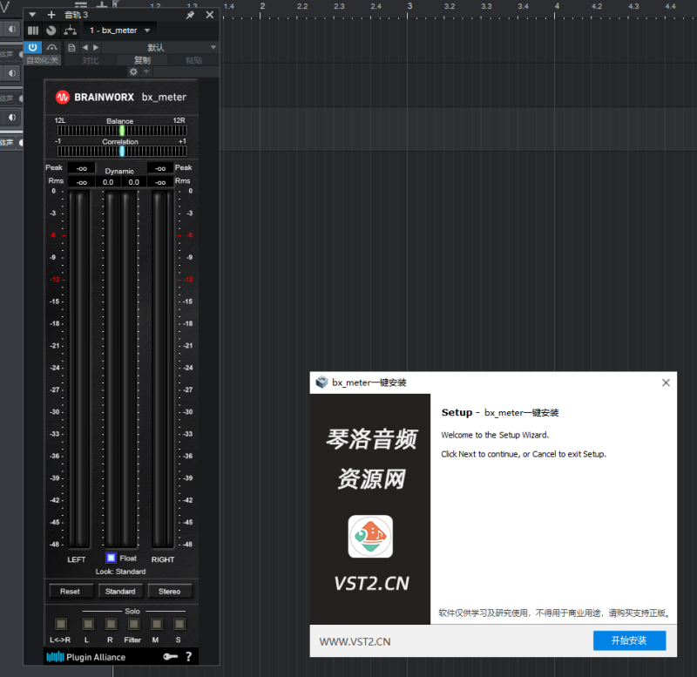
Task: Click the knob/dial icon in the plugin header
Action: [51, 30]
